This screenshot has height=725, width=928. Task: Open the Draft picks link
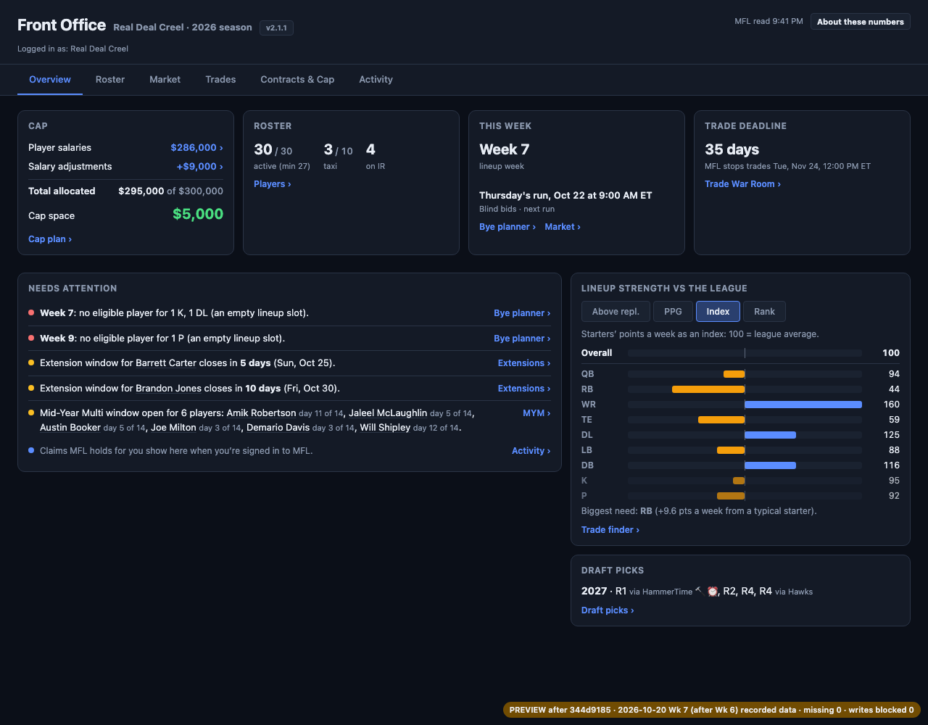pos(608,610)
